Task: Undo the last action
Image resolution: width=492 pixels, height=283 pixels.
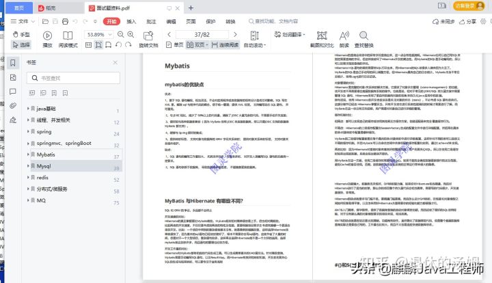Action: [75, 21]
